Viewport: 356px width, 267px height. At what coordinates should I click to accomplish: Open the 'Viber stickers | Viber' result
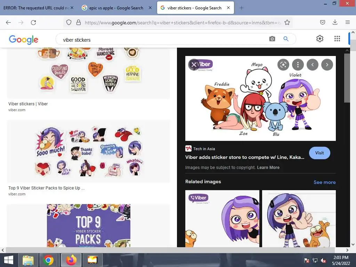tap(28, 104)
